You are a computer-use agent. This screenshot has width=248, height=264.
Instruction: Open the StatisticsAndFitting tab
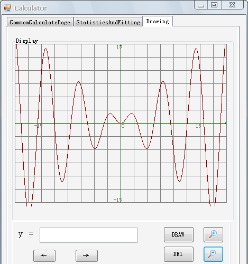[108, 22]
